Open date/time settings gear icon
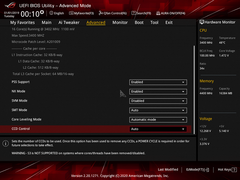The image size is (240, 180). coord(42,12)
